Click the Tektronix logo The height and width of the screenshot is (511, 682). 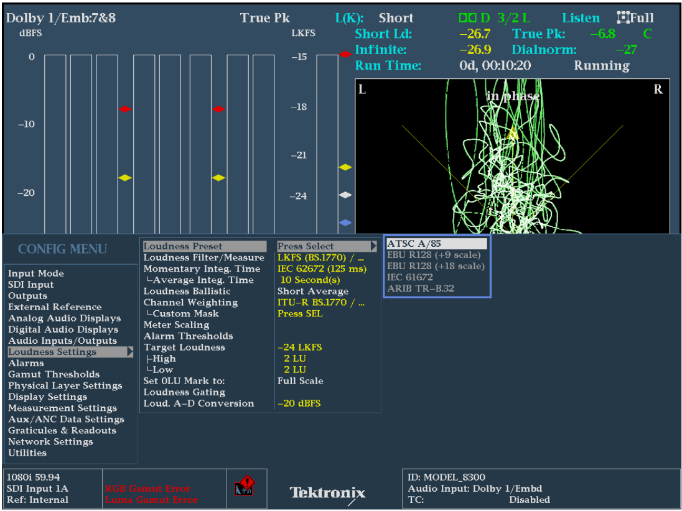[x=327, y=493]
